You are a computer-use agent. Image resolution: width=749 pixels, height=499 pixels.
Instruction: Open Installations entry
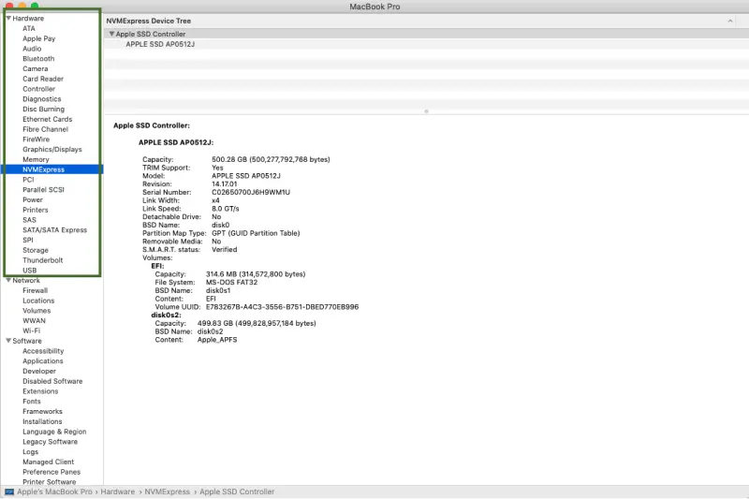point(42,421)
